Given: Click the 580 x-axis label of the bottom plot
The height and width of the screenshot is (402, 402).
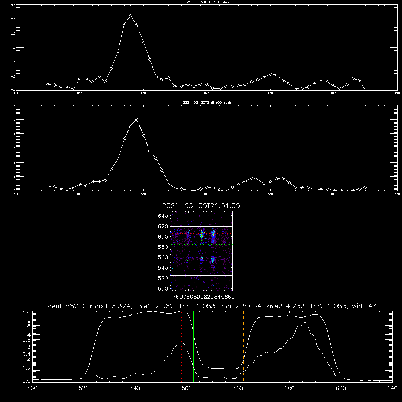Looking at the screenshot, I should (238, 388).
